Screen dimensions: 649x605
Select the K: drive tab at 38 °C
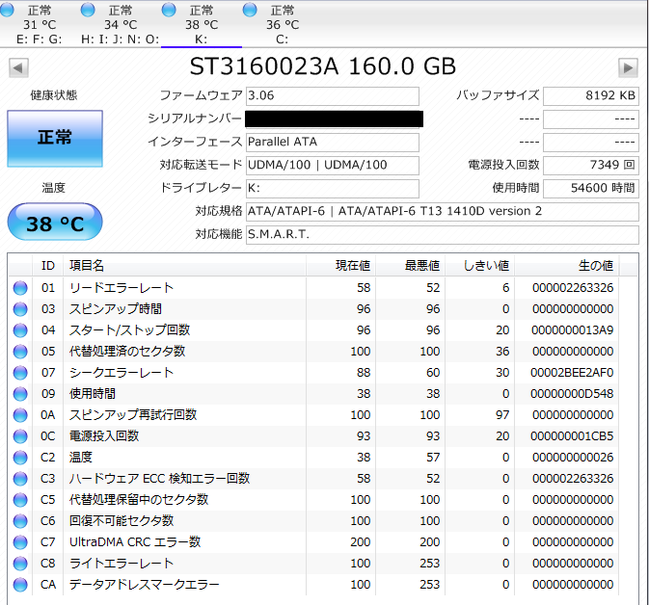201,25
